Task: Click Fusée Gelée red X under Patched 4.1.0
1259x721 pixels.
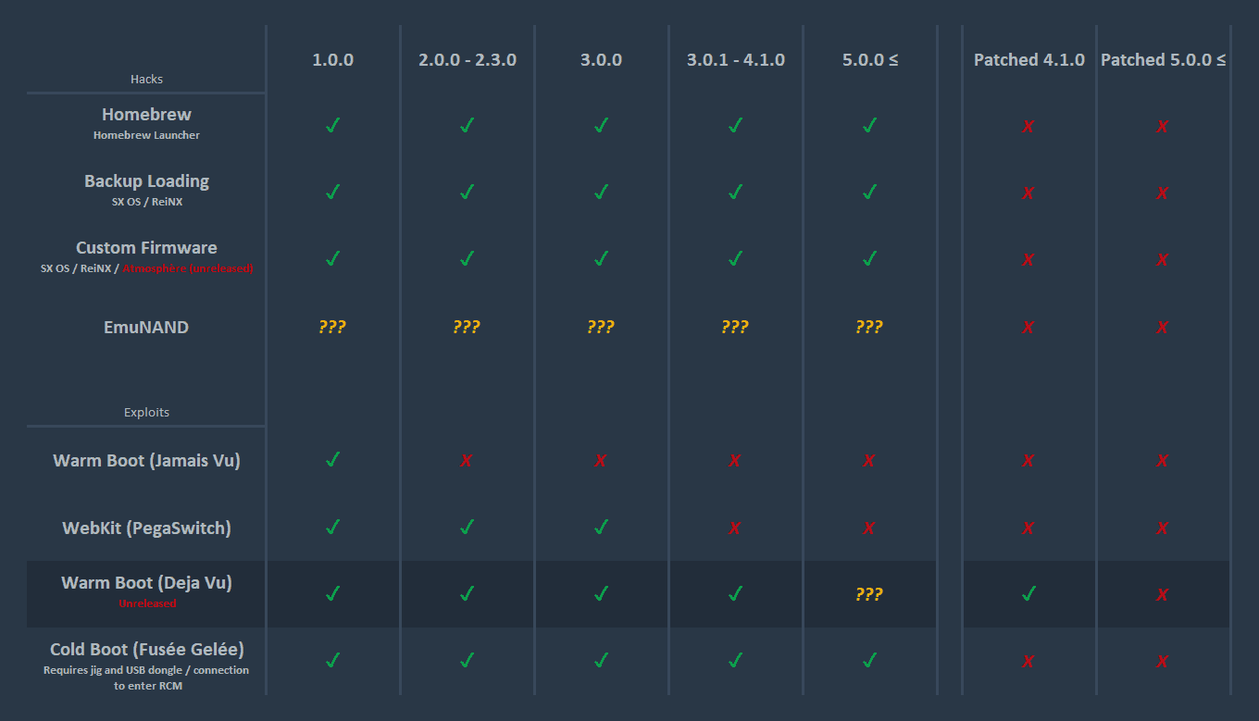Action: click(1028, 662)
